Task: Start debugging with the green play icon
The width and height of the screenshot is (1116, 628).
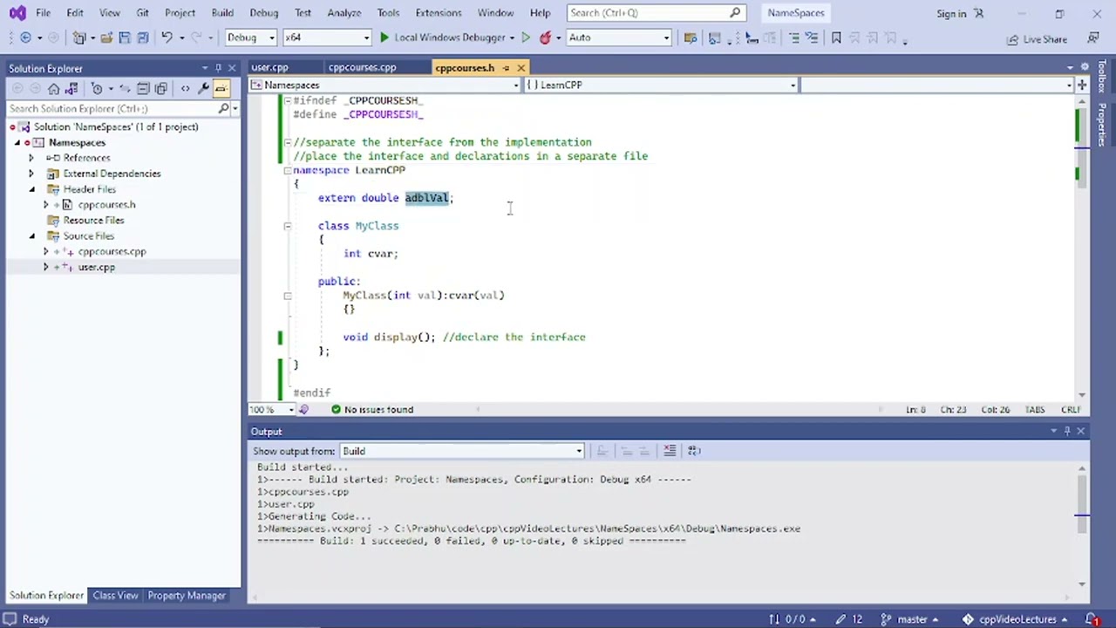Action: (384, 38)
